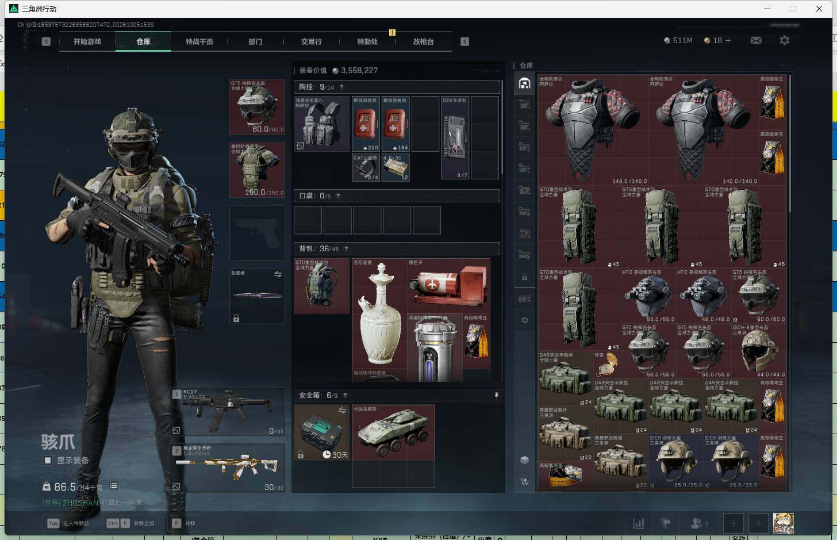The height and width of the screenshot is (540, 837).
Task: Click the padlock icon in warehouse sidebar
Action: click(x=524, y=277)
